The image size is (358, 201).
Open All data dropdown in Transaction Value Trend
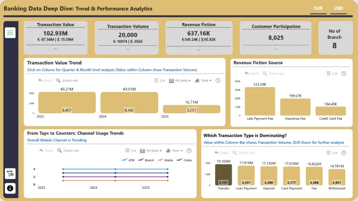click(x=180, y=80)
